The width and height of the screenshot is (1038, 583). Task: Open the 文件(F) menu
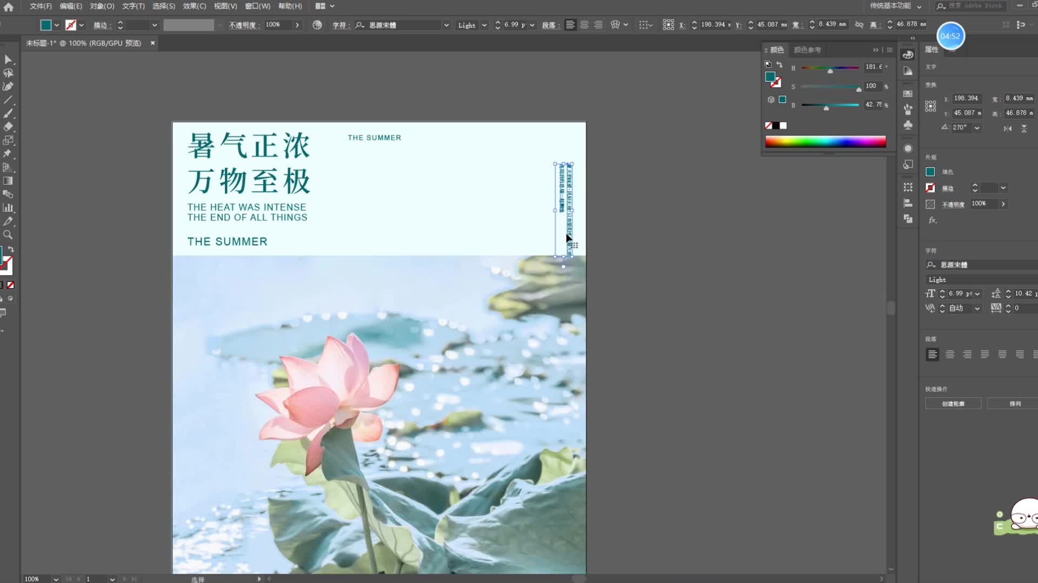(x=40, y=6)
